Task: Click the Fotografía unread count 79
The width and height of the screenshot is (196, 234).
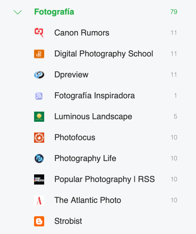Action: tap(174, 12)
